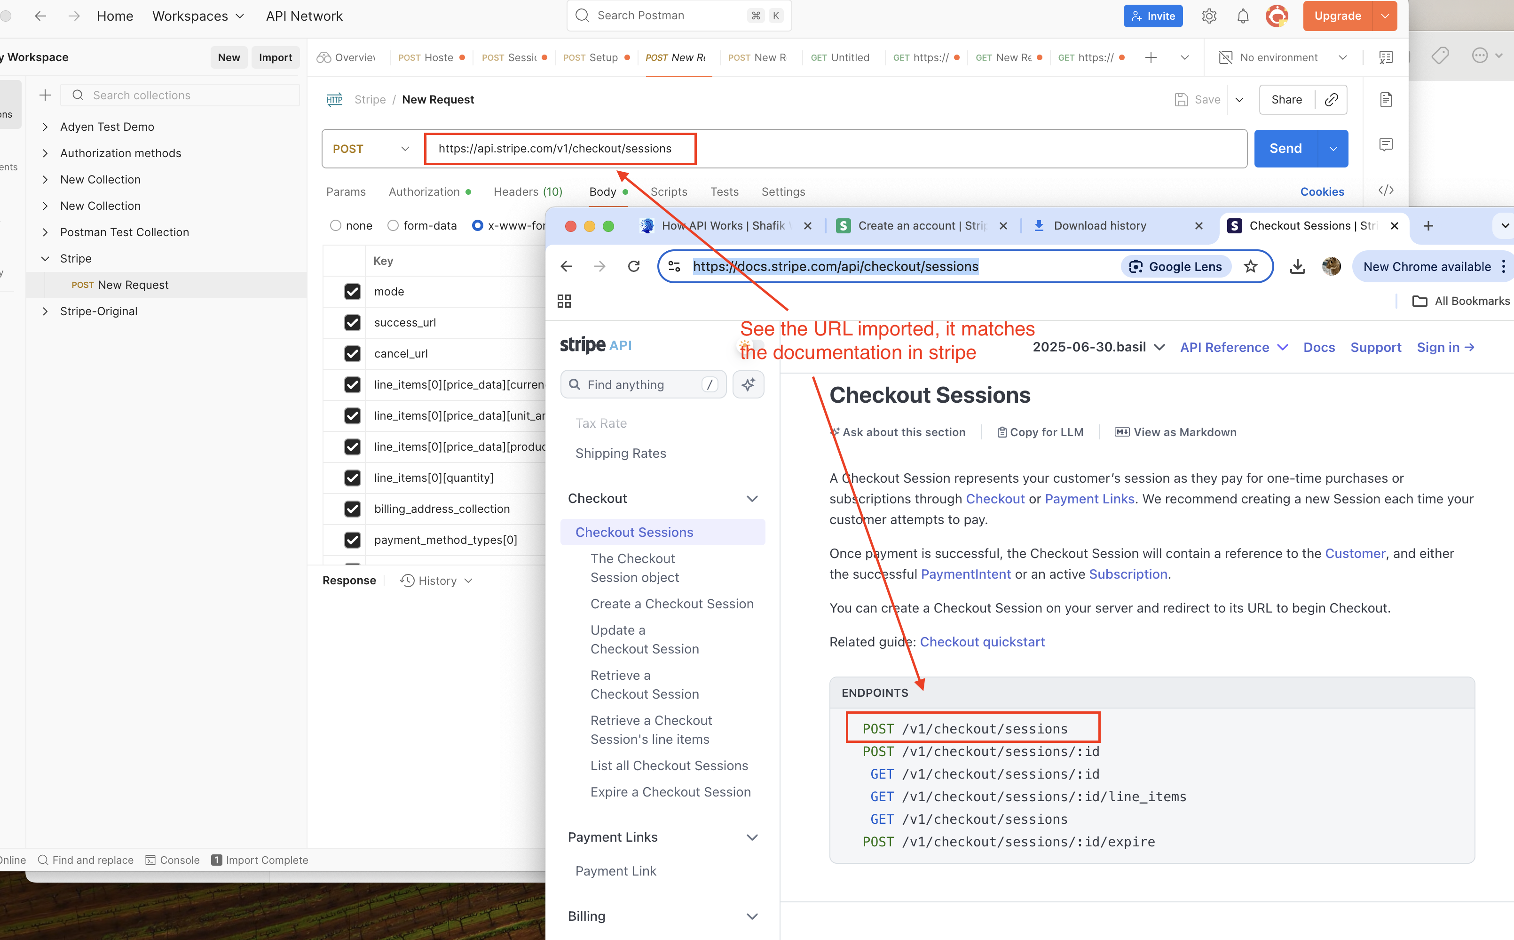Open the Upgrade dropdown arrow
1514x940 pixels.
tap(1385, 16)
